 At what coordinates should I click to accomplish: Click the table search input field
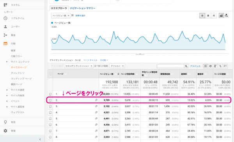click(x=170, y=66)
